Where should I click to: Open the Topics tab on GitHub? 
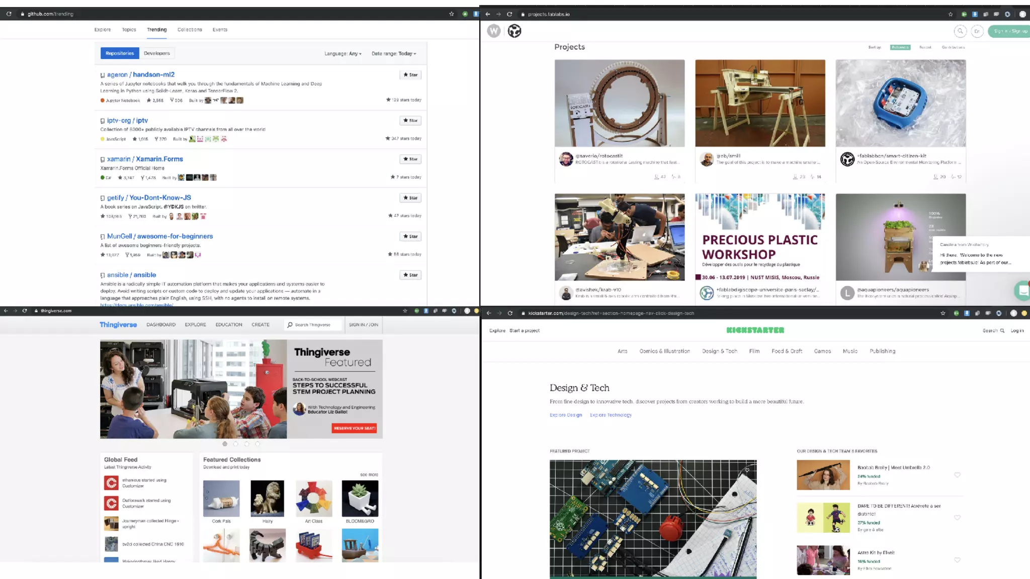(x=129, y=30)
